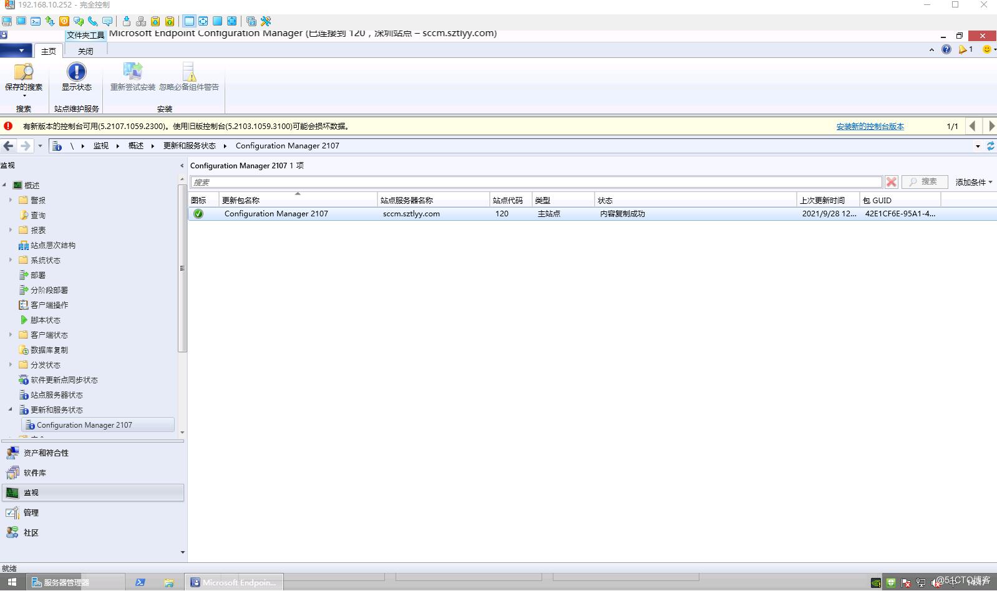Open the address bar dropdown arrow
The height and width of the screenshot is (591, 997).
pos(978,146)
